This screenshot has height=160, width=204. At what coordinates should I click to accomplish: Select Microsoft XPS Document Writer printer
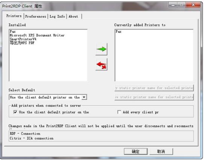pos(37,35)
